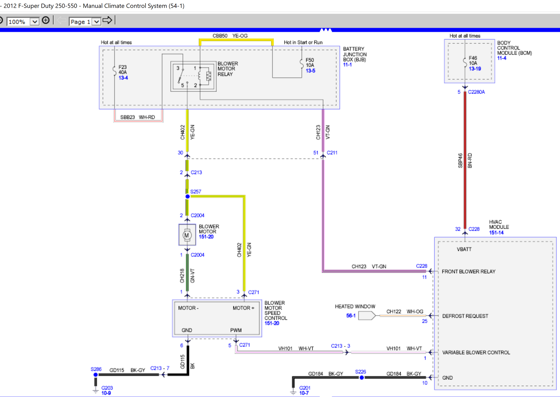Open the 13-5 link under fuse F50

pyautogui.click(x=311, y=71)
